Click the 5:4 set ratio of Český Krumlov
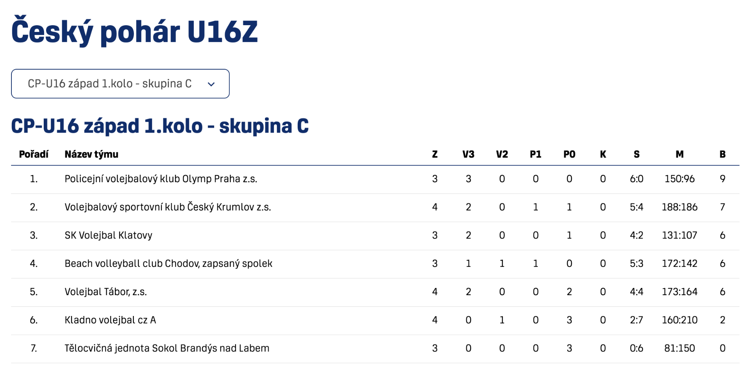Viewport: 756px width, 379px height. (636, 207)
